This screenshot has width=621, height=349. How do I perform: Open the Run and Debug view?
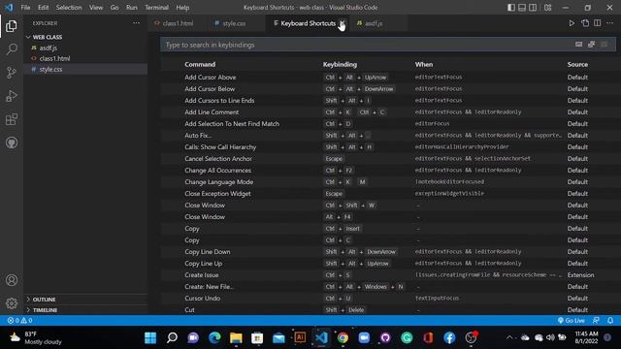[x=12, y=96]
